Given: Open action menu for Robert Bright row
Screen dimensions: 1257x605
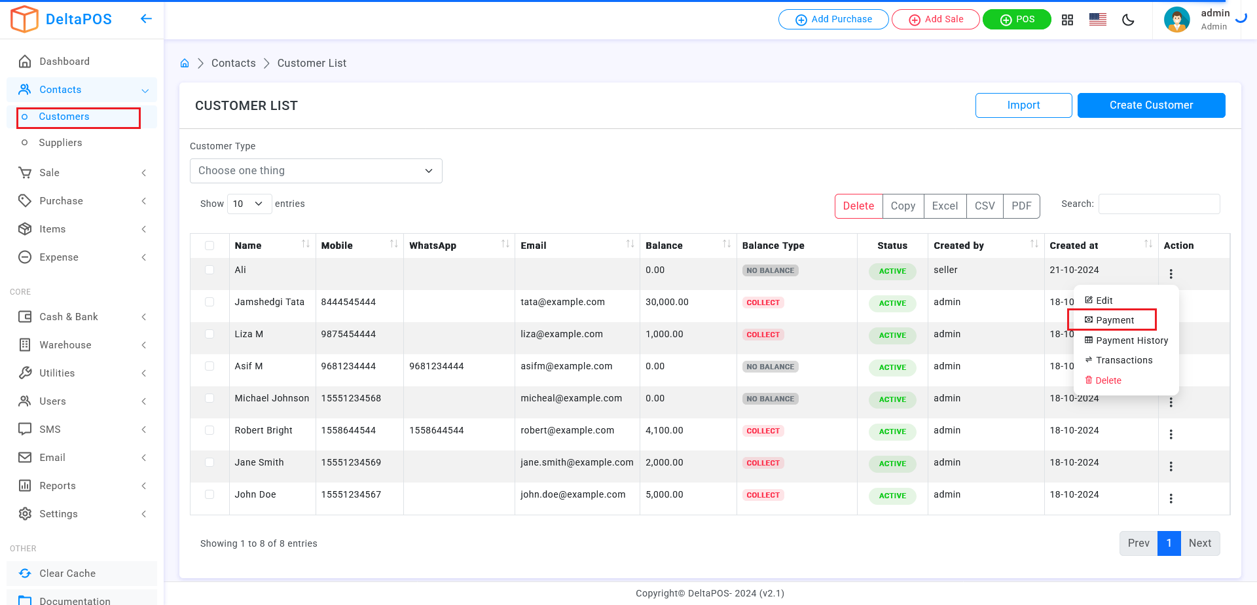Looking at the screenshot, I should point(1171,434).
